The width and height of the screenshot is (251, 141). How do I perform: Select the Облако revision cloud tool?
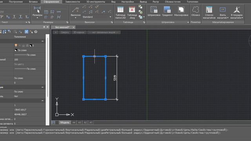point(196,11)
